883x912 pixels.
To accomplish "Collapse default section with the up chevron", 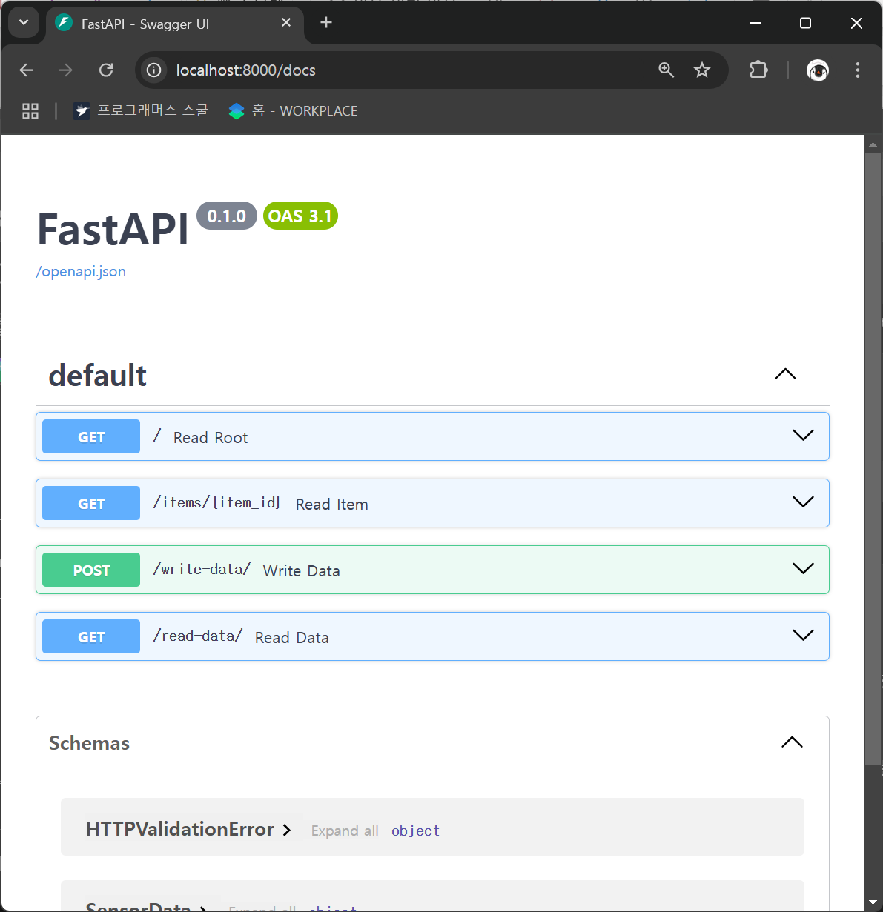I will tap(785, 374).
